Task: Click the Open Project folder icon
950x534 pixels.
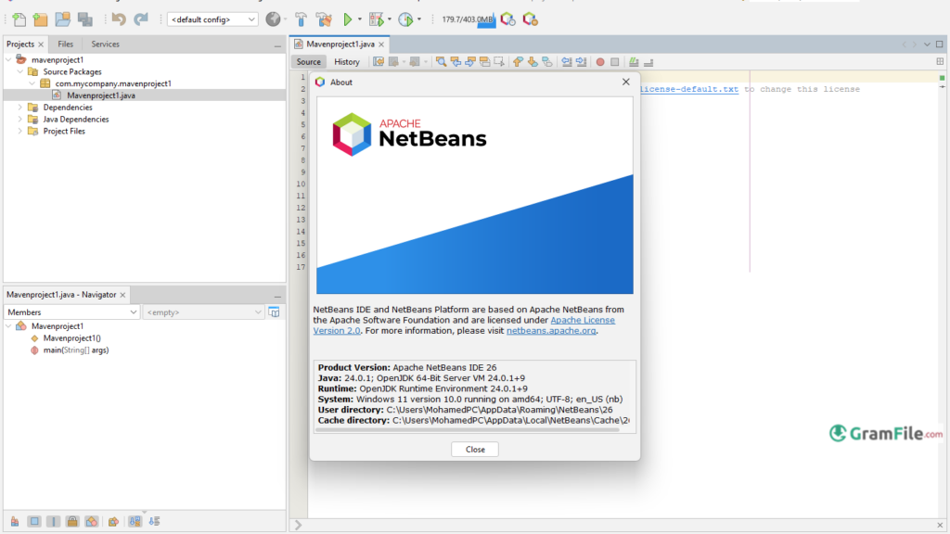Action: tap(62, 19)
